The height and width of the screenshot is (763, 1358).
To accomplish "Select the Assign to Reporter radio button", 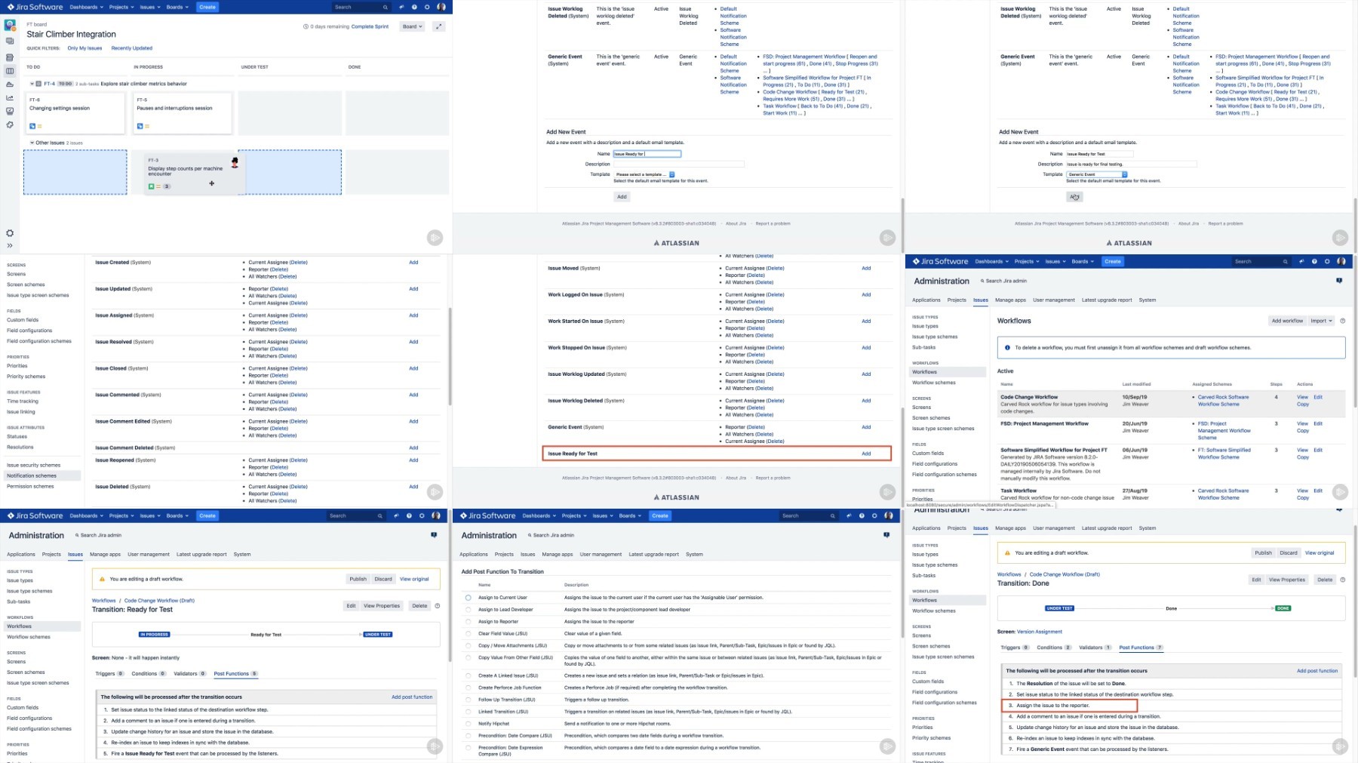I will 469,622.
